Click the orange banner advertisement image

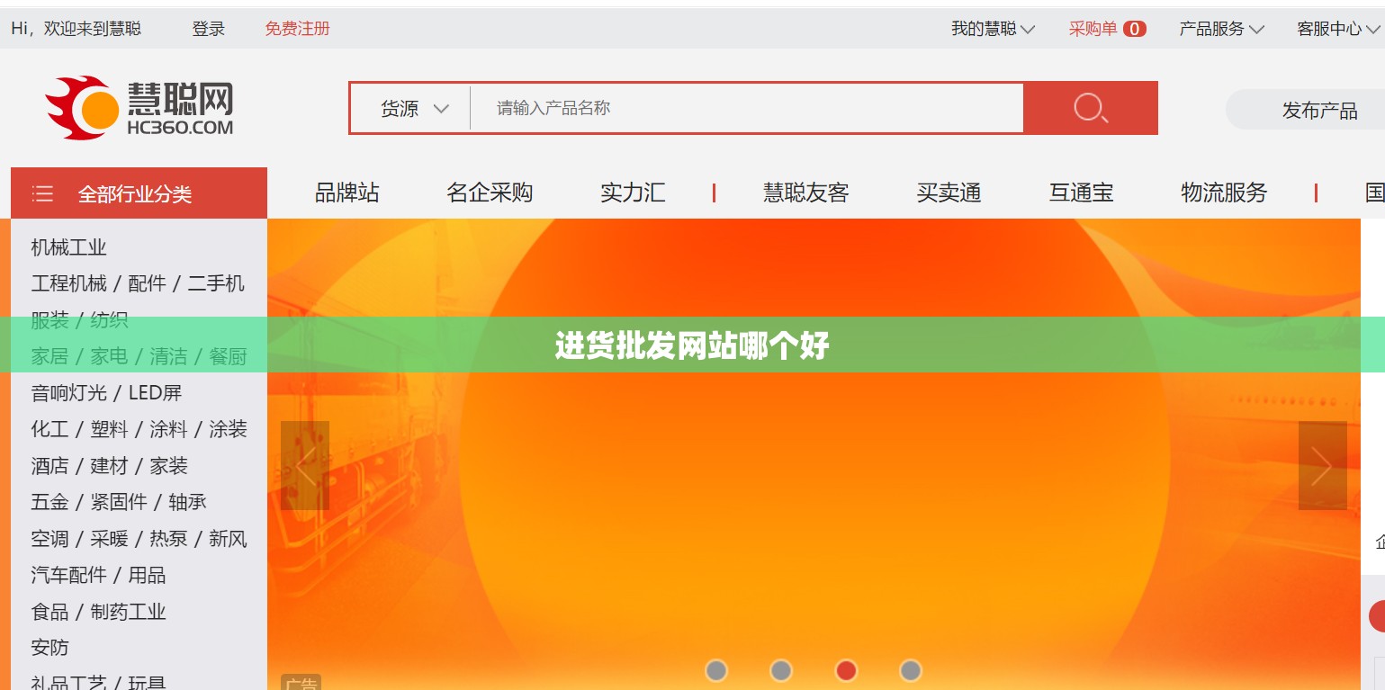[x=814, y=454]
